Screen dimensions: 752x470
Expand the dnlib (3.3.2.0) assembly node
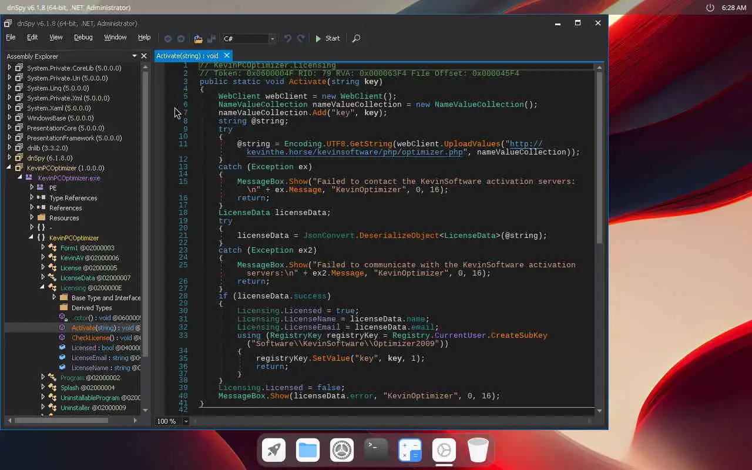[9, 148]
